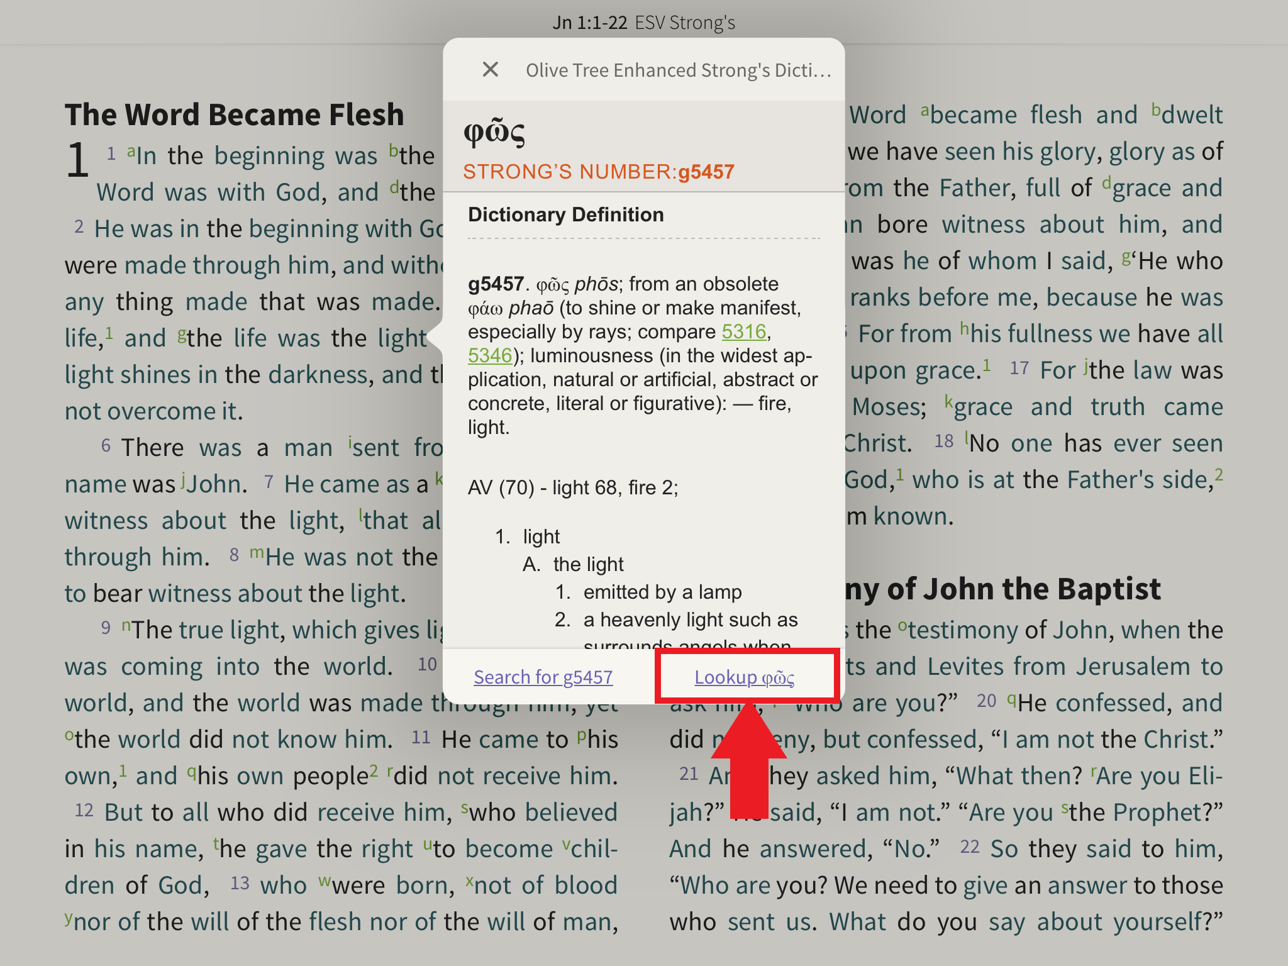This screenshot has width=1288, height=966.
Task: Tap the STRONG'S NUMBER:g5457 label
Action: (598, 172)
